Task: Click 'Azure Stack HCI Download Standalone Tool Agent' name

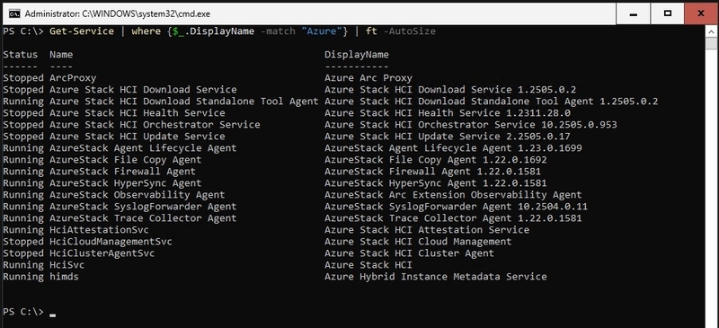Action: coord(184,102)
